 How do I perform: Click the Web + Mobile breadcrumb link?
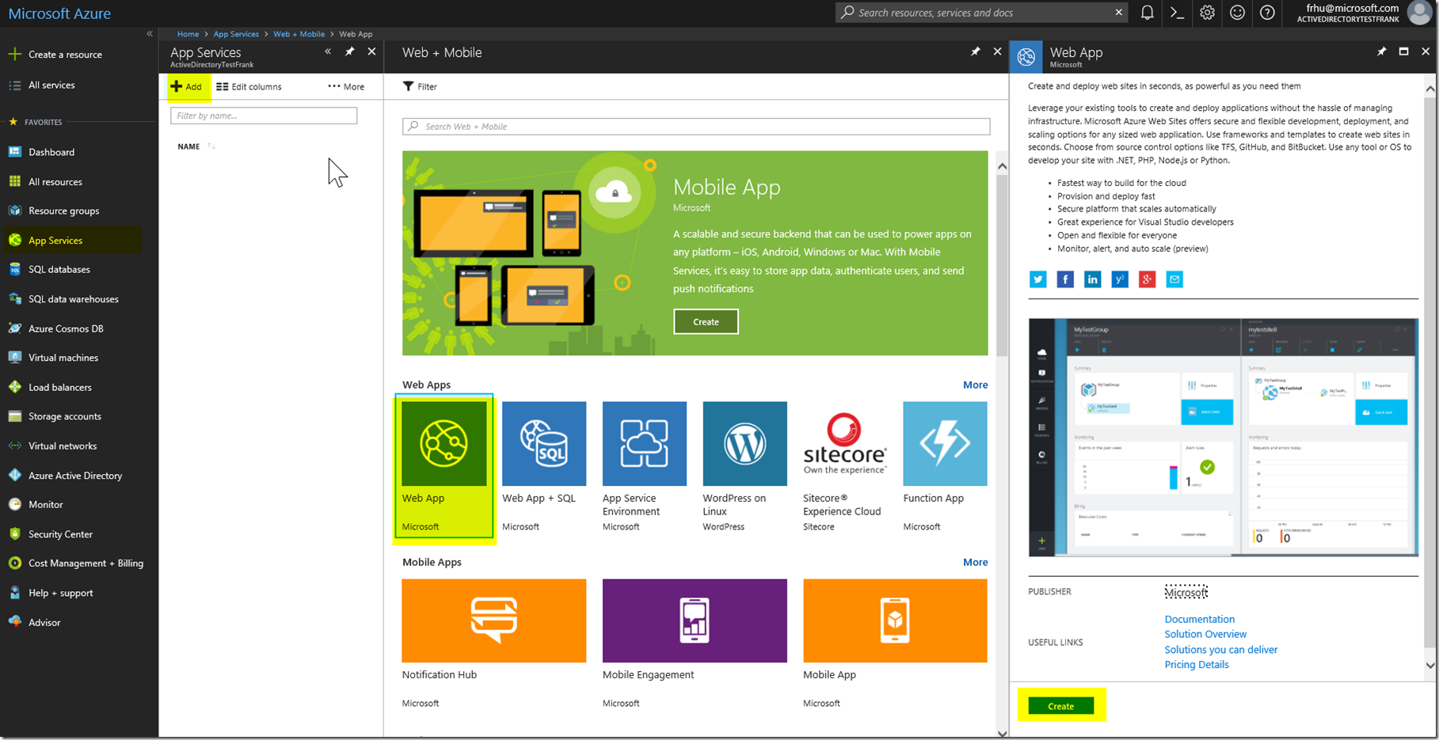(x=299, y=34)
